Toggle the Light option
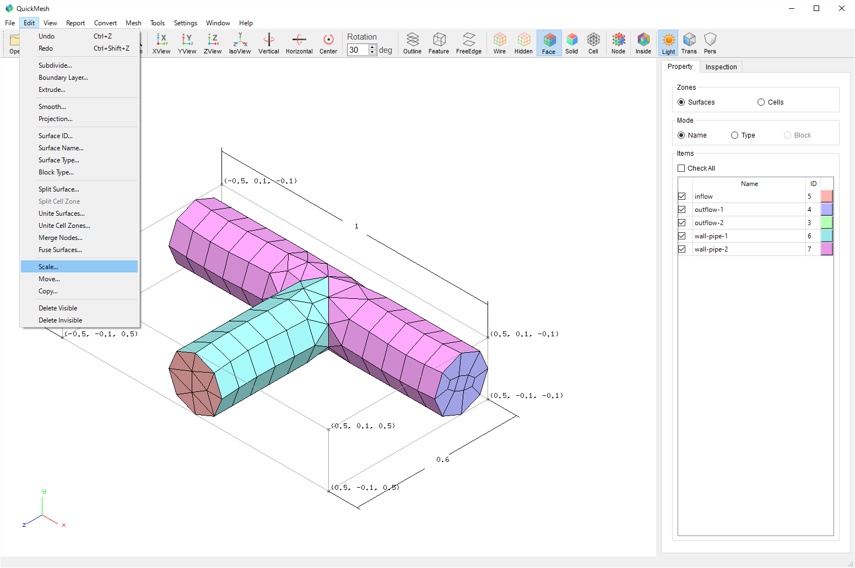Screen dimensions: 855x568 coord(668,43)
